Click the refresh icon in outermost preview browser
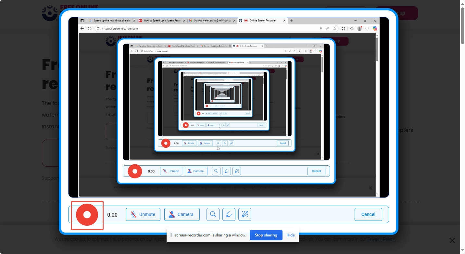The height and width of the screenshot is (254, 465). (90, 29)
